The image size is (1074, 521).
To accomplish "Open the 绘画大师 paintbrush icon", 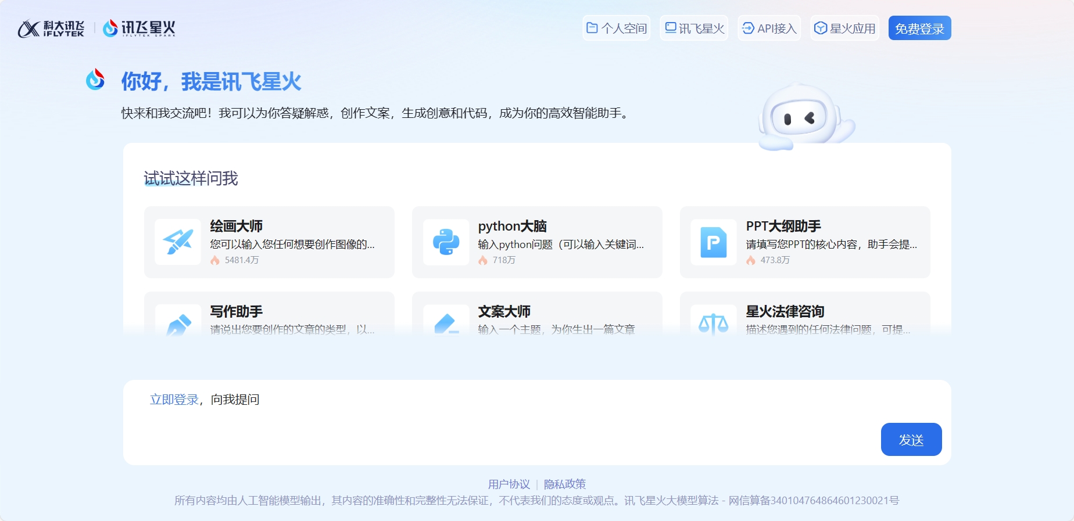I will (x=178, y=242).
